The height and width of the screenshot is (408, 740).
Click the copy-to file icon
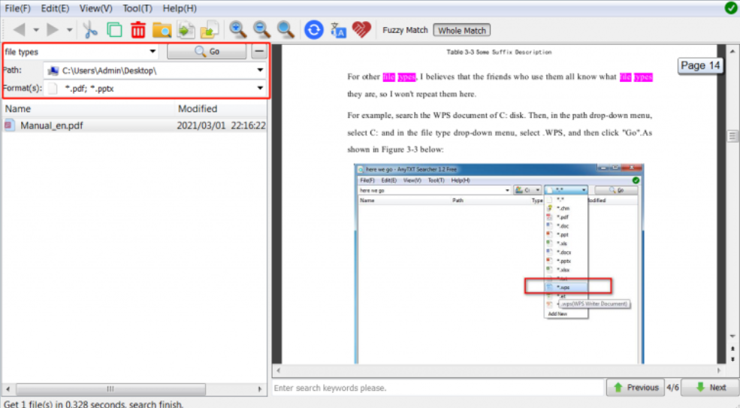coord(186,30)
